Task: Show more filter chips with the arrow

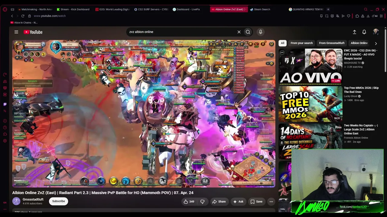Action: point(376,43)
